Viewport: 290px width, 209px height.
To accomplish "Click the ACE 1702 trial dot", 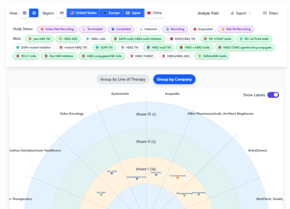I will 156,175.
